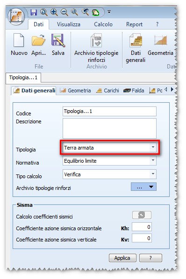Click the Applica button
186x279 pixels.
coord(122,258)
